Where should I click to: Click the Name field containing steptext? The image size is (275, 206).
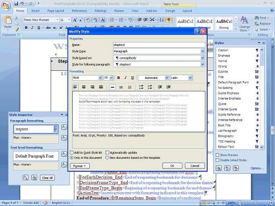(x=159, y=45)
